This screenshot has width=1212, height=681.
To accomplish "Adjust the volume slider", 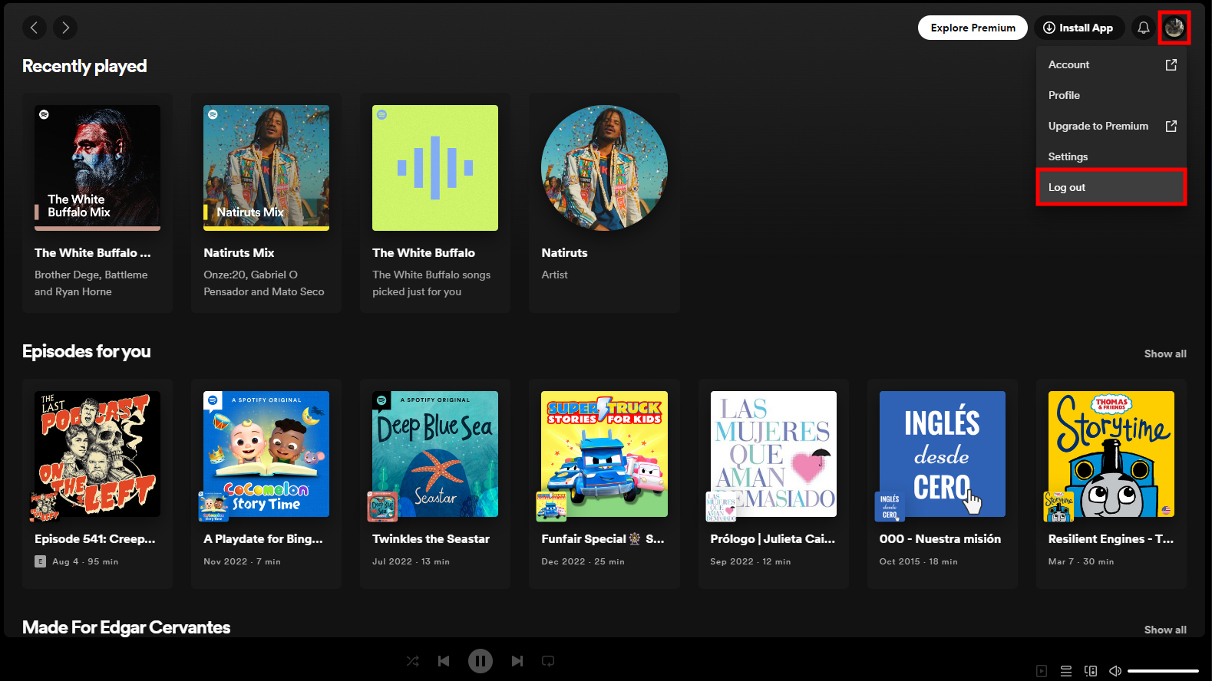I will 1163,671.
